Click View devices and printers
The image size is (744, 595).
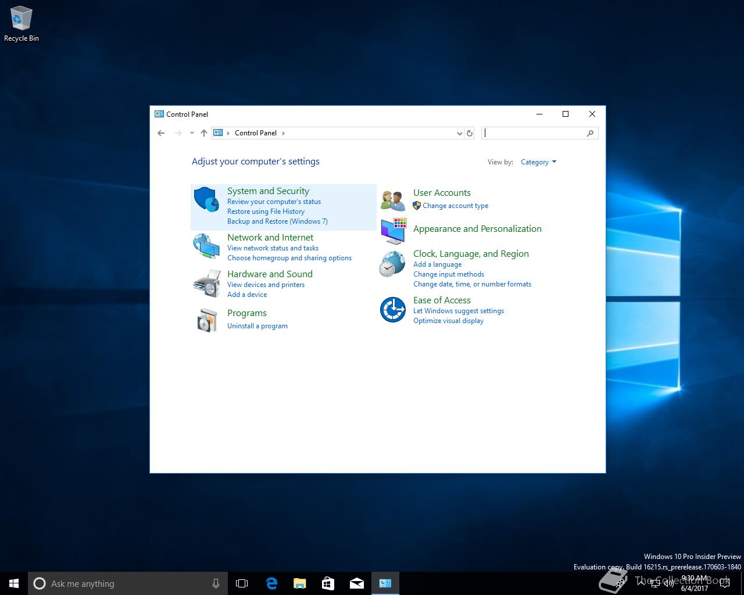(x=266, y=285)
